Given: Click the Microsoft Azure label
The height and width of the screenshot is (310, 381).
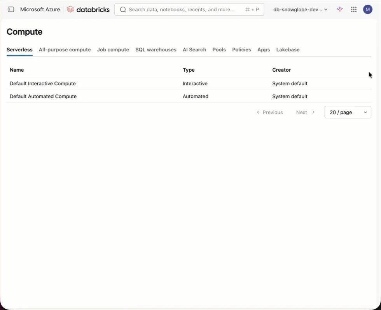Looking at the screenshot, I should (40, 9).
